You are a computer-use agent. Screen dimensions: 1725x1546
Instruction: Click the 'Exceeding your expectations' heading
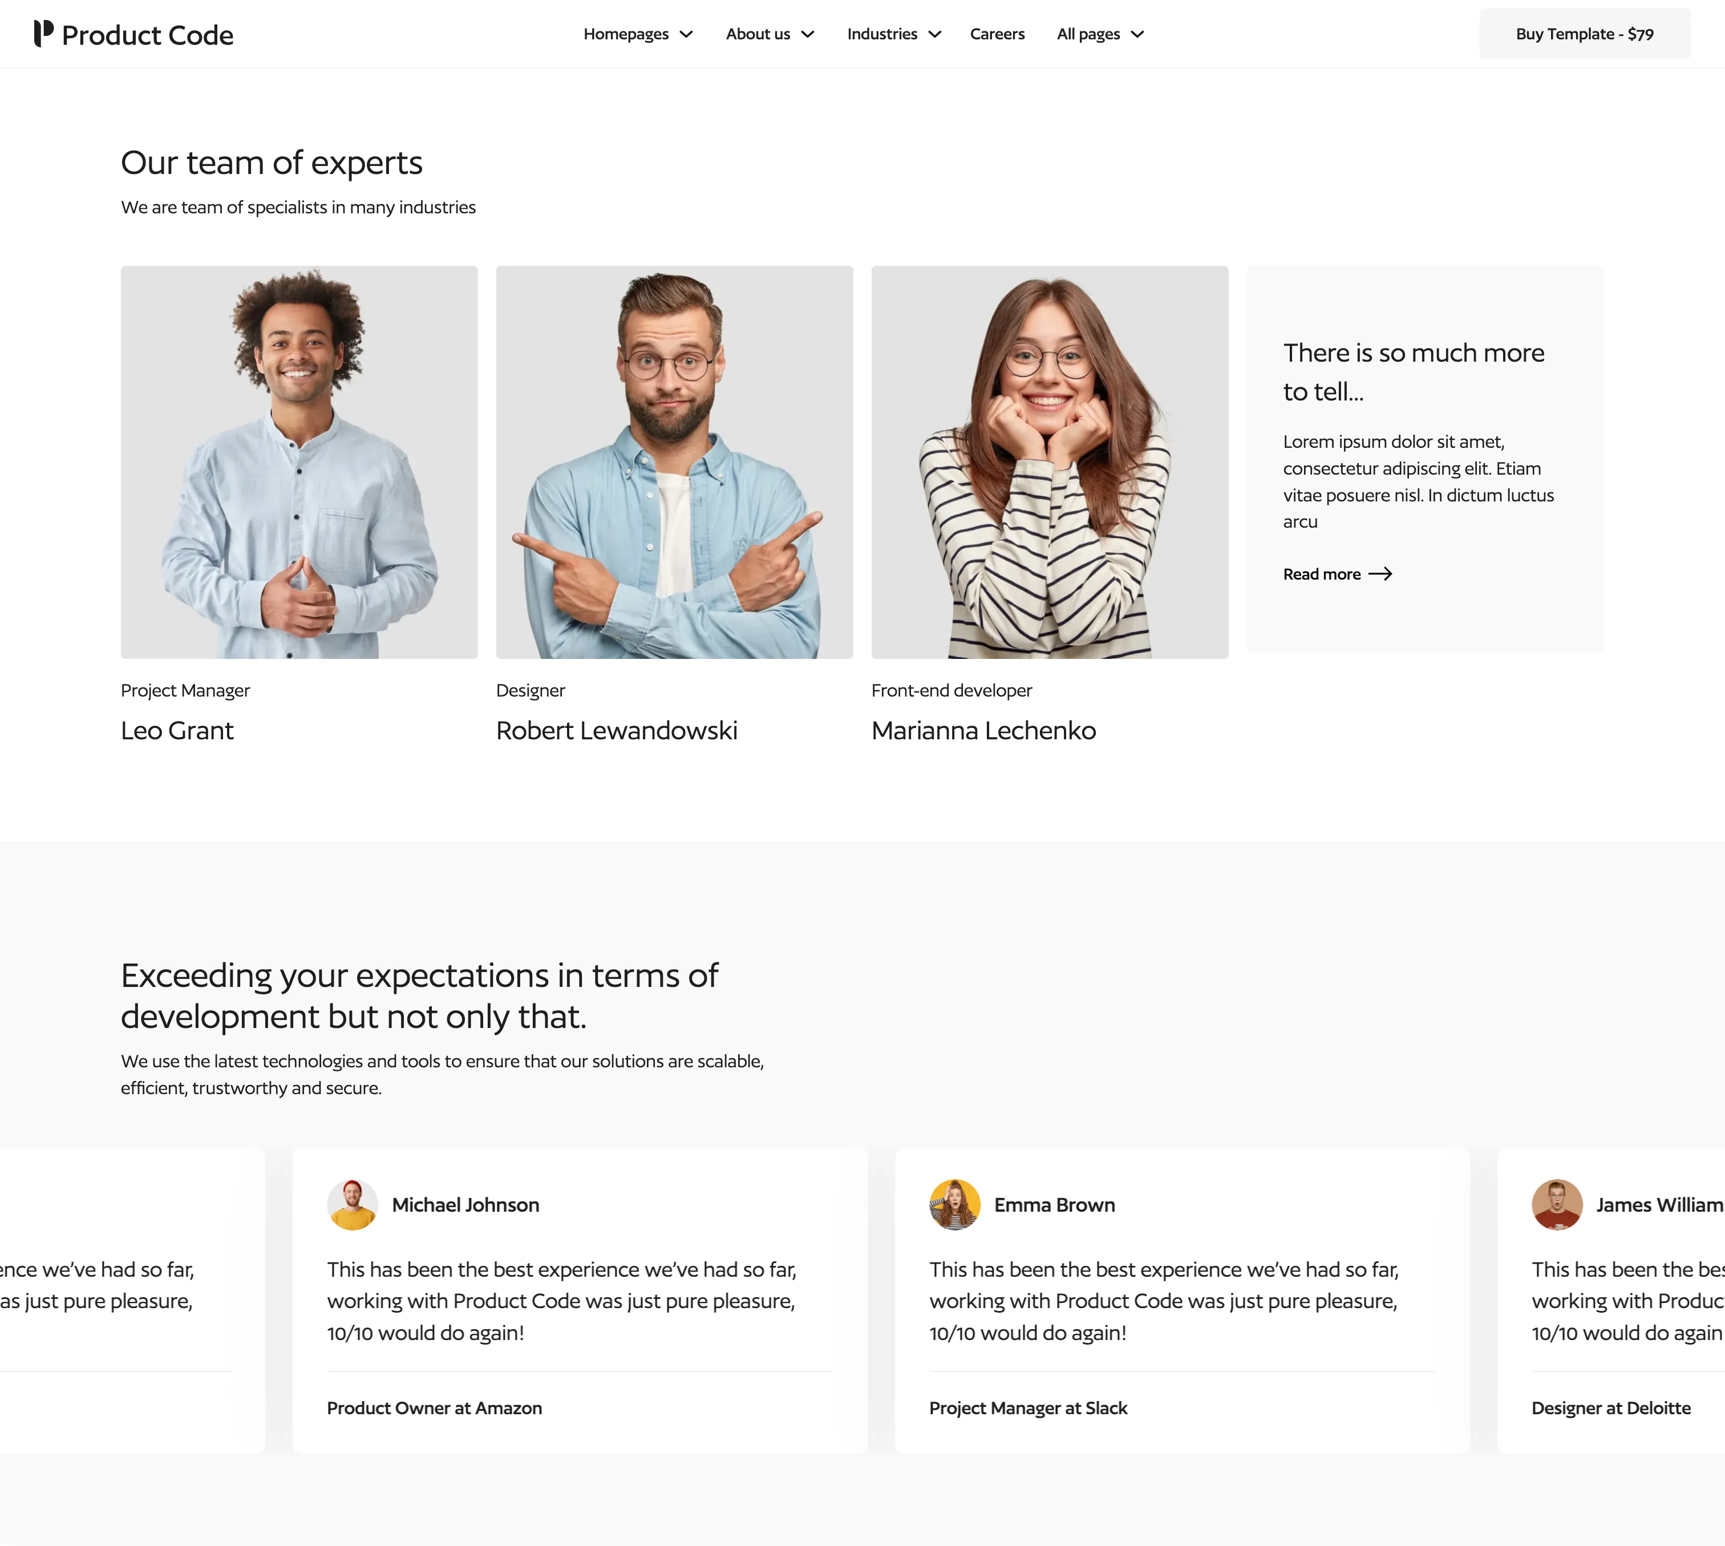(420, 995)
